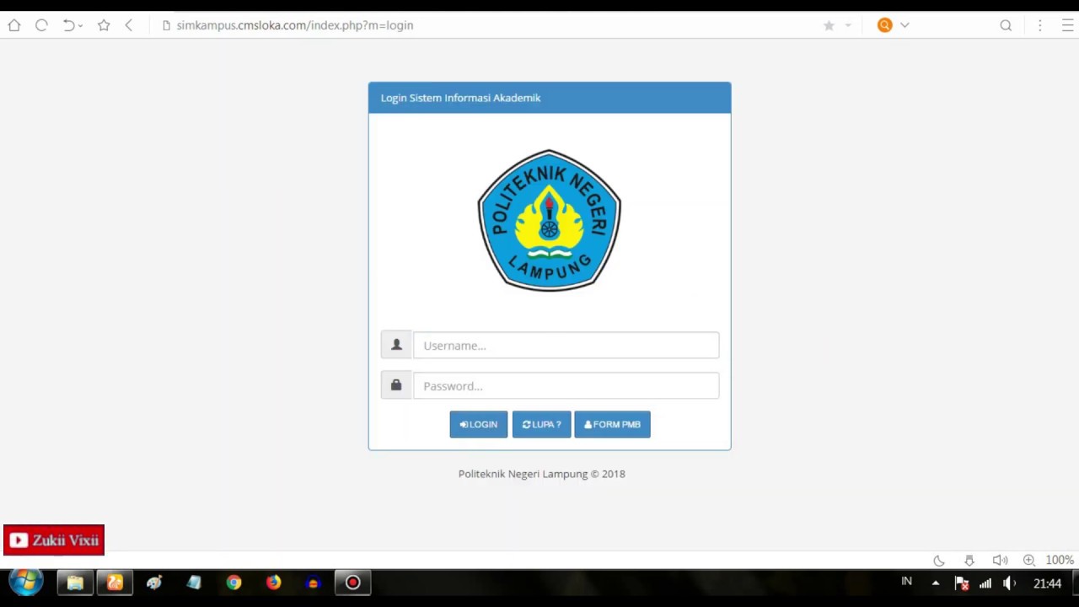Mute page sound in status bar
1079x607 pixels.
1000,561
